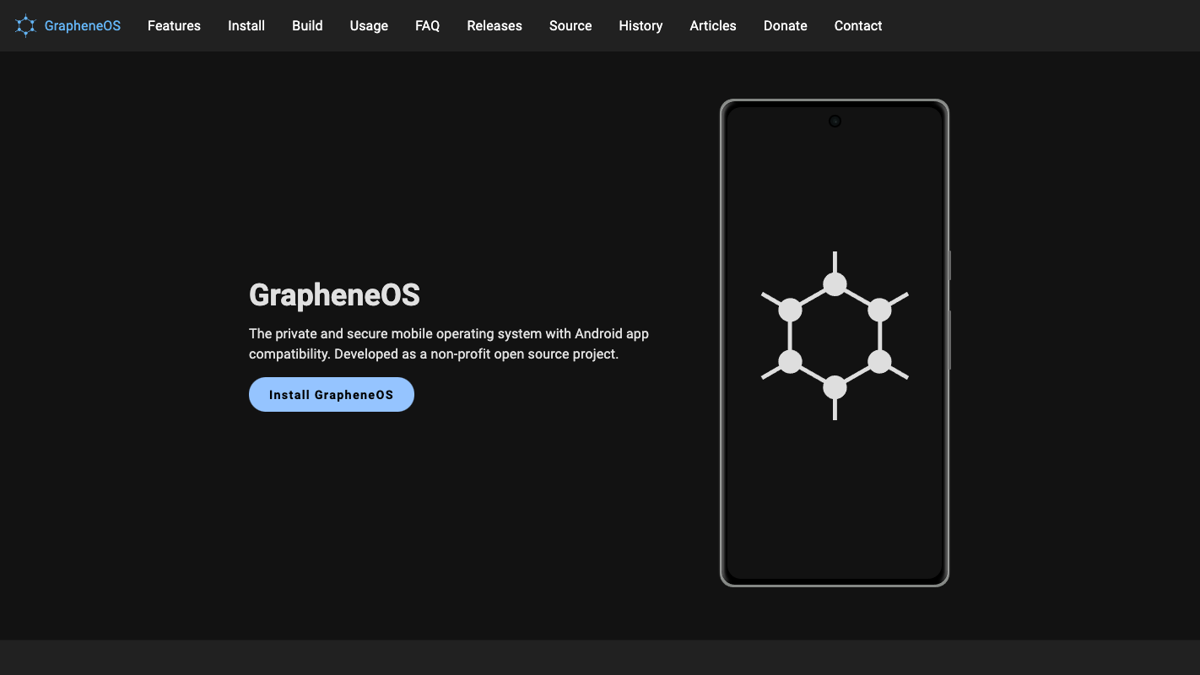
Task: Open the Contact page
Action: pyautogui.click(x=858, y=26)
